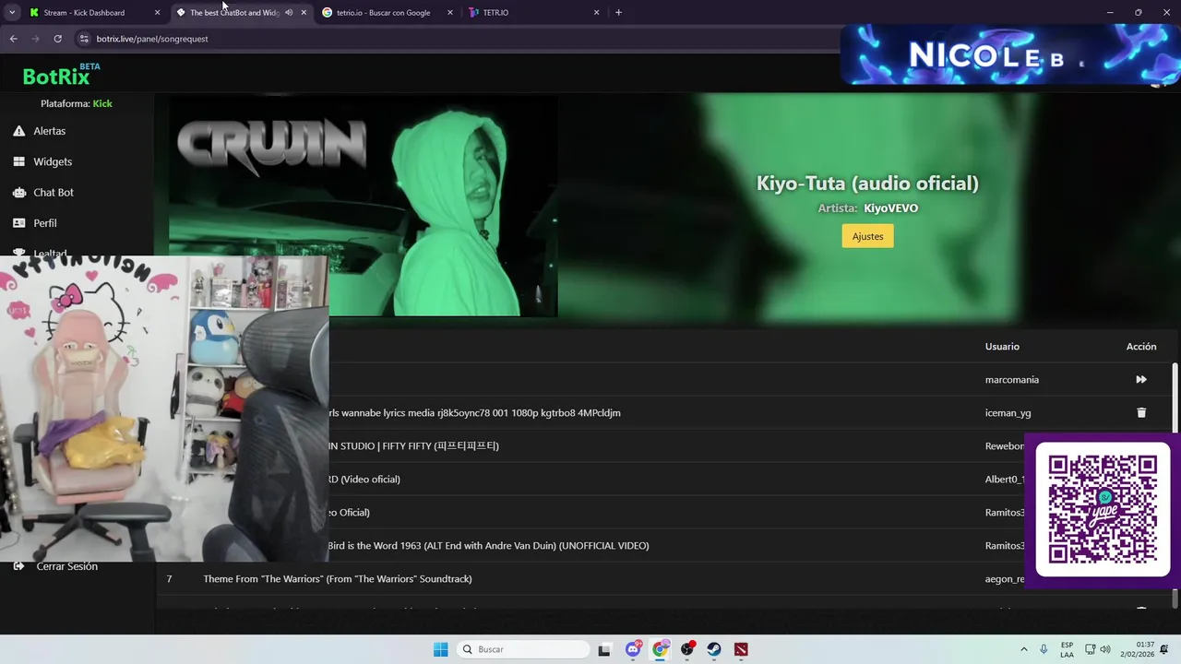Mute the BotRix tab audio icon
1181x664 pixels.
click(x=289, y=13)
